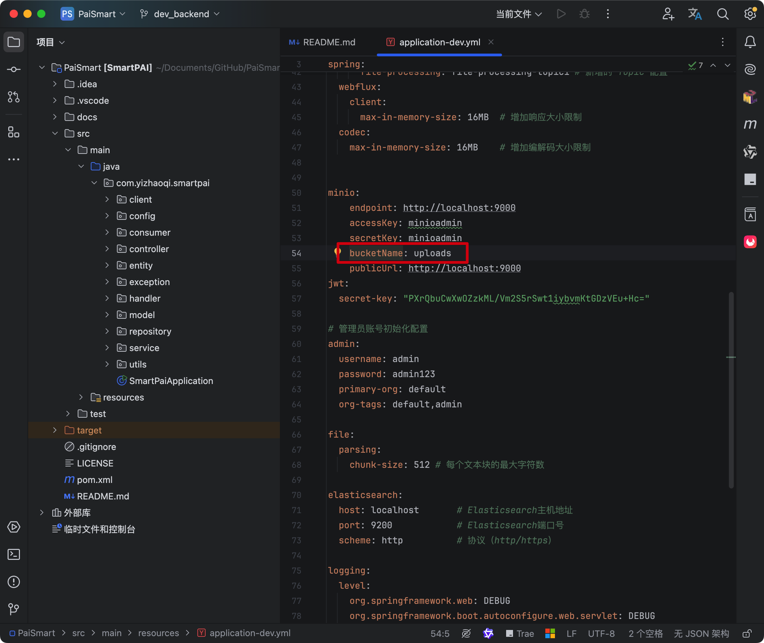Click the Notifications bell icon
This screenshot has height=643, width=764.
click(x=750, y=42)
